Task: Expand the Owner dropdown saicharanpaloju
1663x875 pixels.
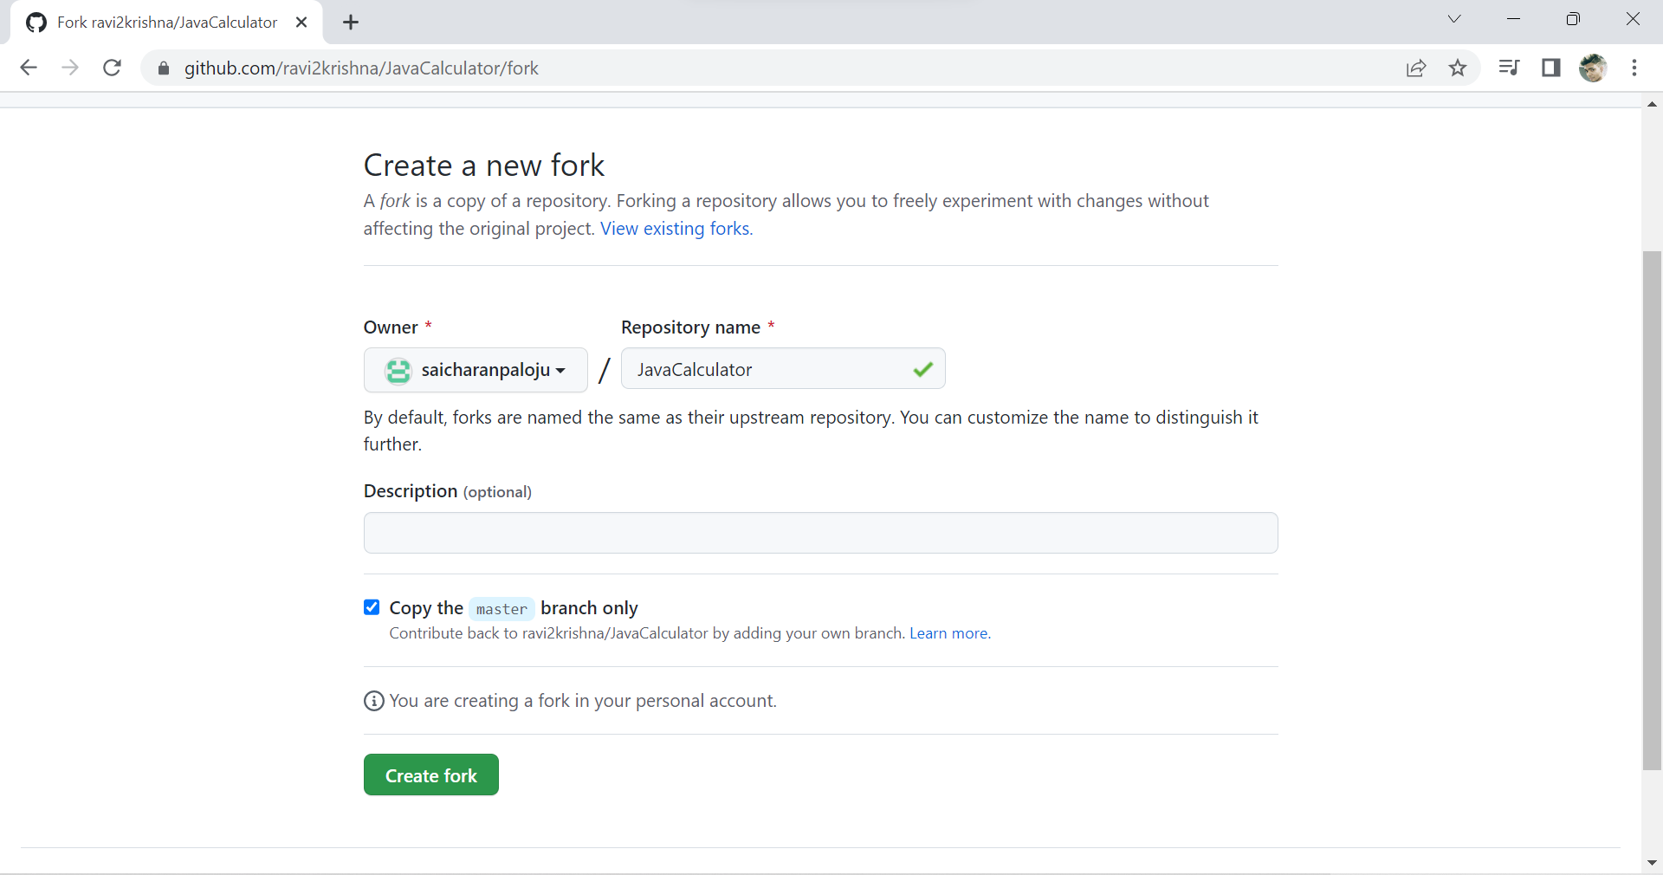Action: tap(476, 370)
